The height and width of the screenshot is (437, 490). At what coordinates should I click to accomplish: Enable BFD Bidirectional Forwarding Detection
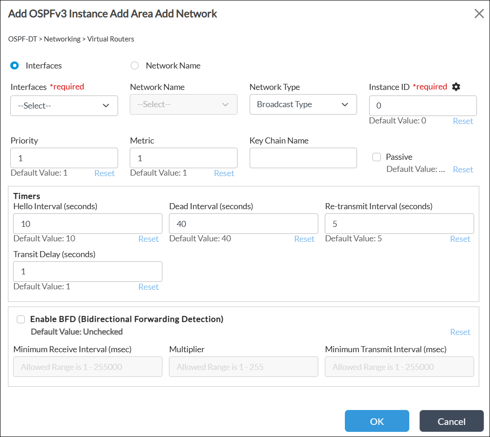coord(21,319)
